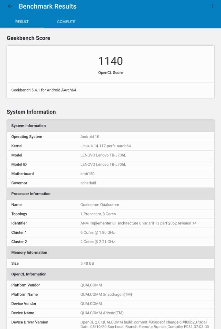Click the large System Information heading

(31, 112)
